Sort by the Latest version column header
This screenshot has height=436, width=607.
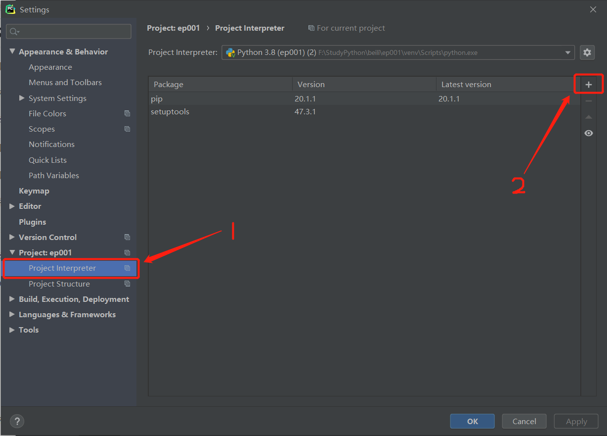click(x=508, y=84)
